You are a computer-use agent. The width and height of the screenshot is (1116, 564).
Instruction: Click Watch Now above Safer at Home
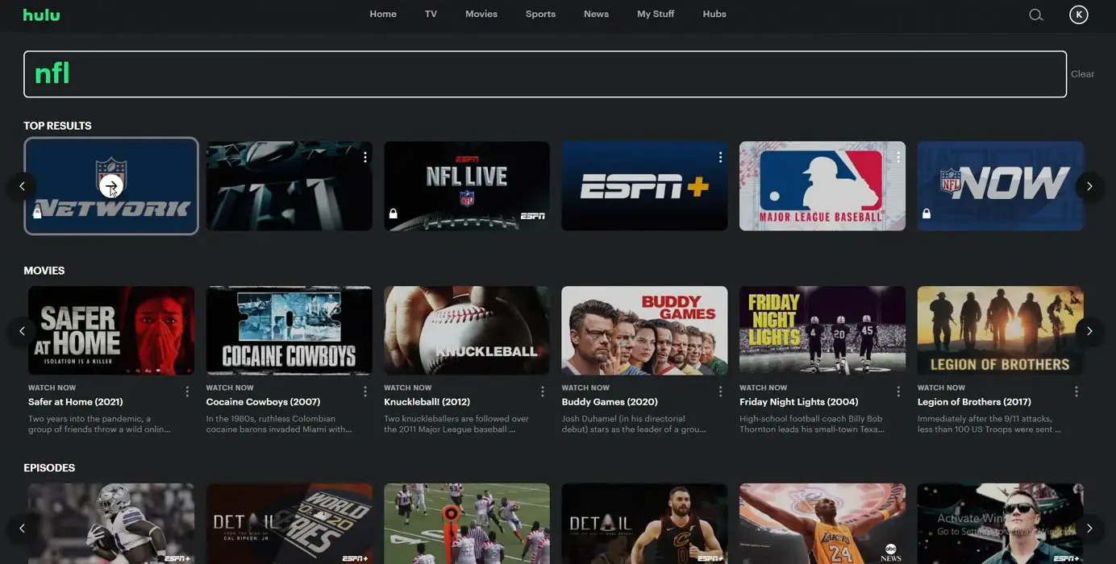pyautogui.click(x=52, y=388)
